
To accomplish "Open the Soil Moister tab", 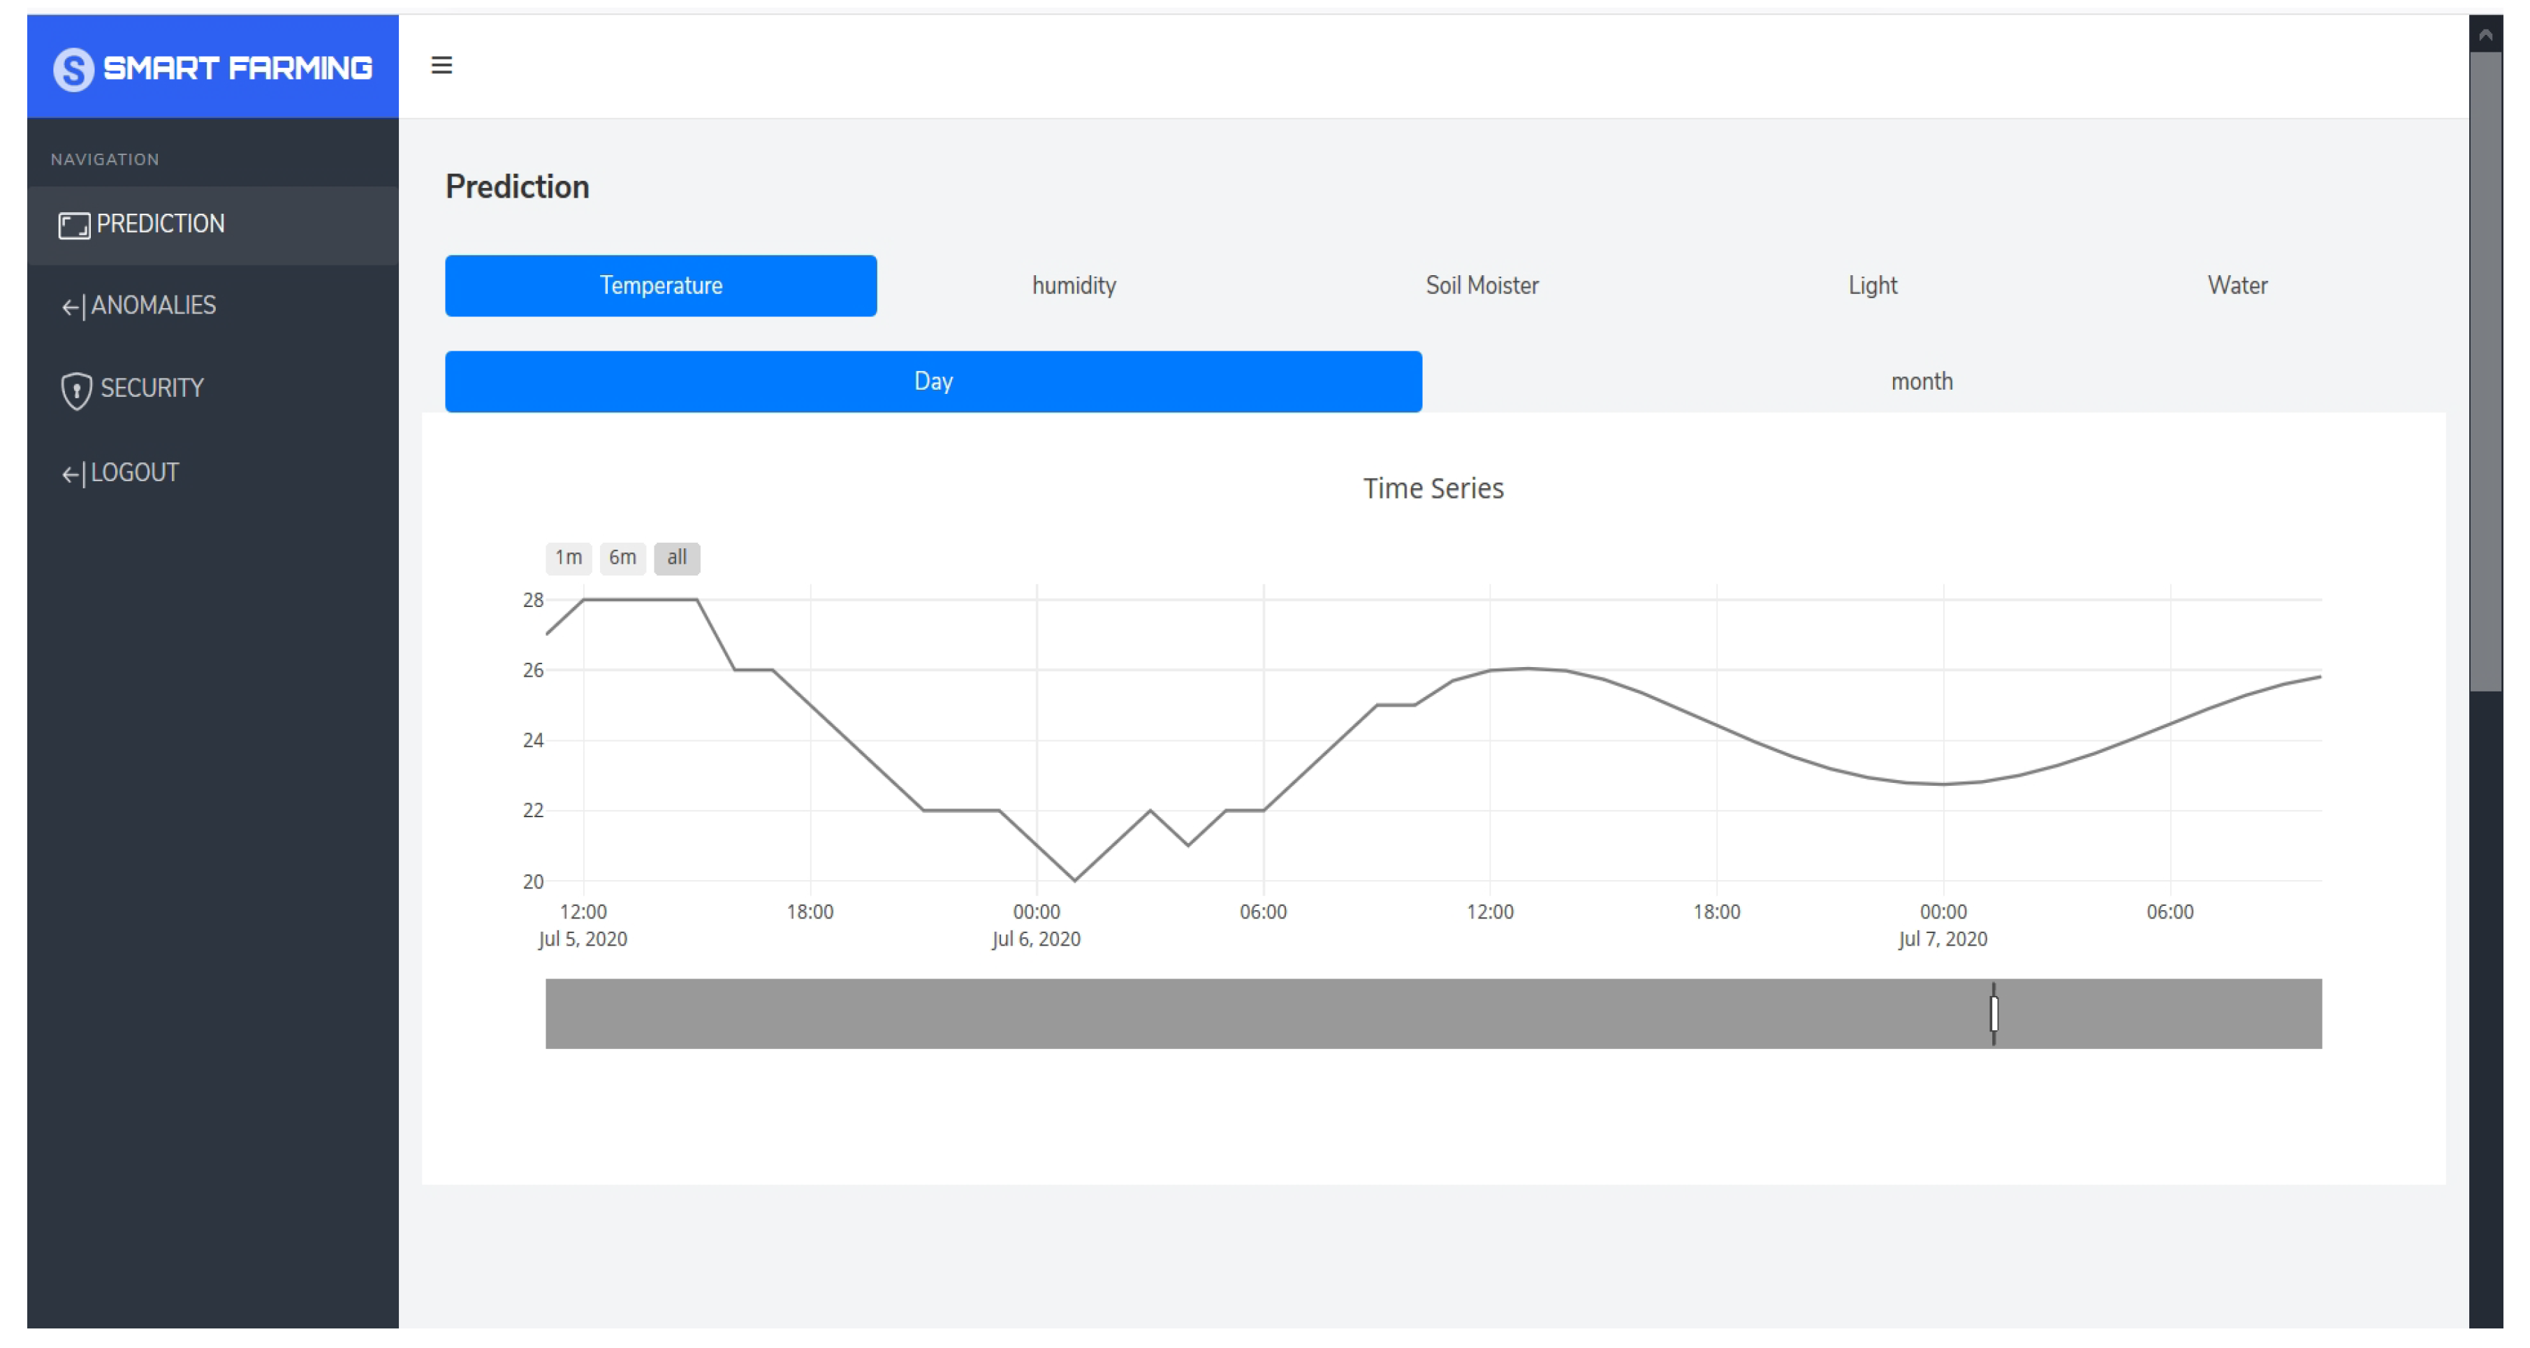I will click(1481, 286).
